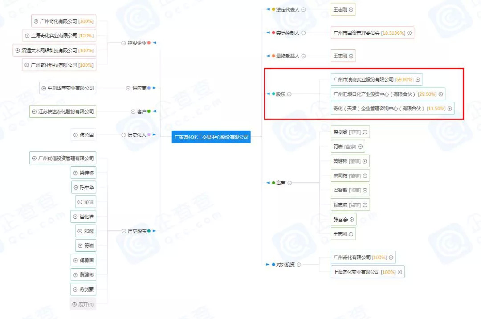Collapse the 股东 branch
481x319 pixels.
[x=289, y=94]
